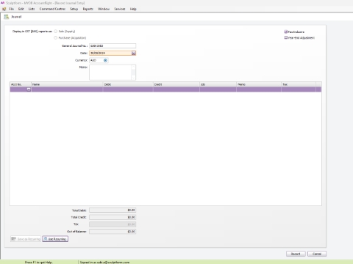Toggle the Tax Inclusive checkbox
Image resolution: width=353 pixels, height=264 pixels.
[x=286, y=32]
